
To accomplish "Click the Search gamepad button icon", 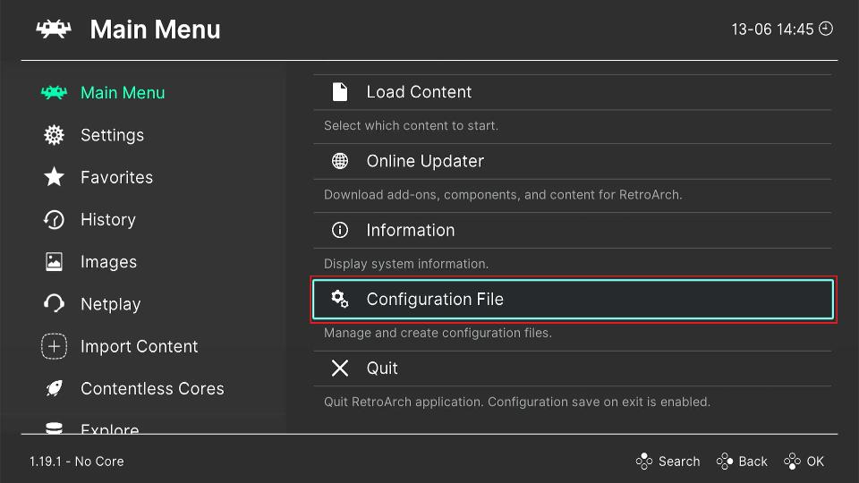I will [x=644, y=462].
